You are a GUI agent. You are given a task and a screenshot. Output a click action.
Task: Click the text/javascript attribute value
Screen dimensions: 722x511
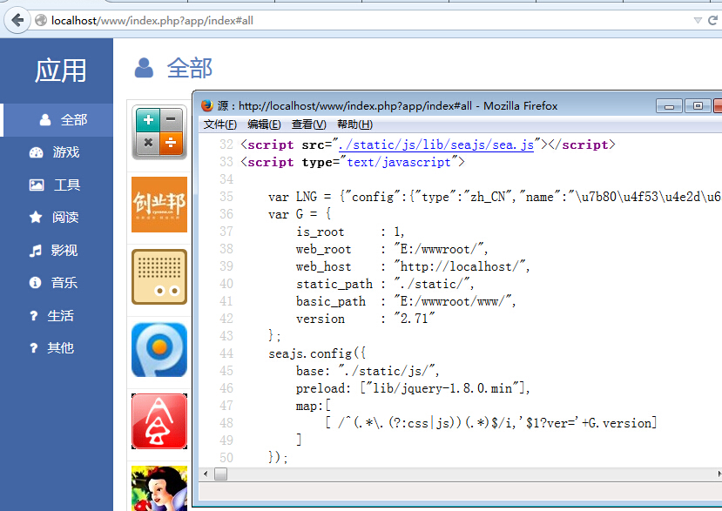pyautogui.click(x=398, y=163)
